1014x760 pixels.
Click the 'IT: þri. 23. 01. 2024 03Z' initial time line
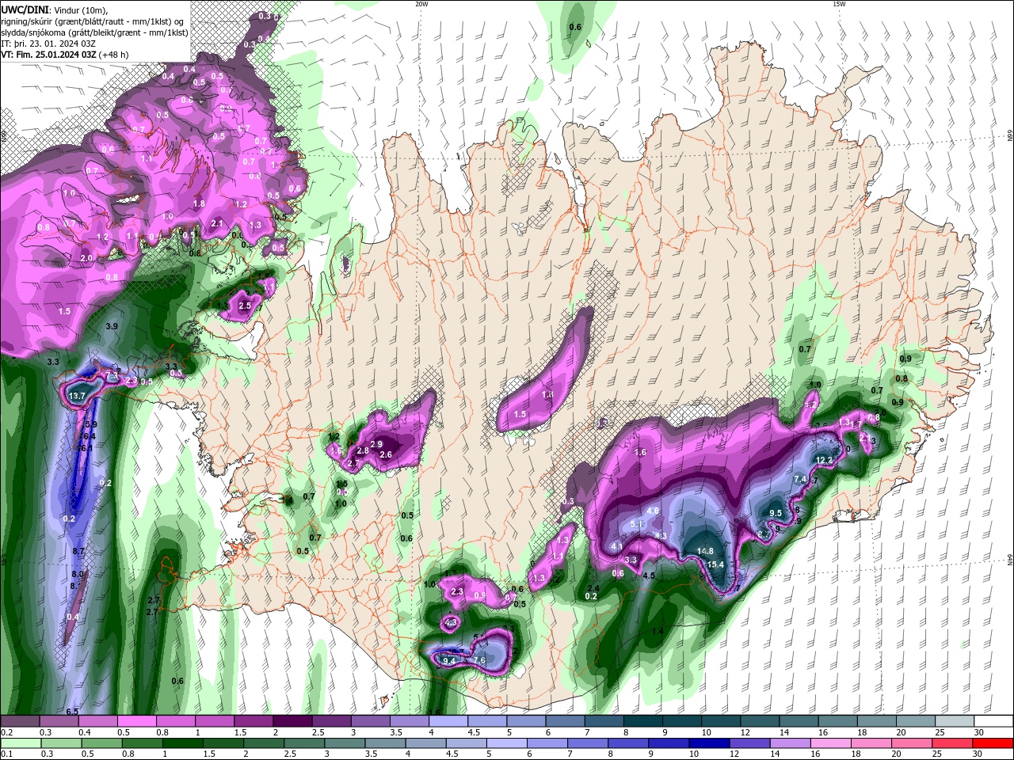point(48,44)
